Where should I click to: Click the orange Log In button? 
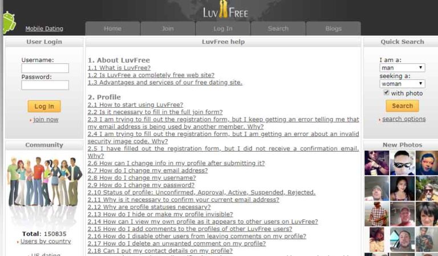[44, 107]
